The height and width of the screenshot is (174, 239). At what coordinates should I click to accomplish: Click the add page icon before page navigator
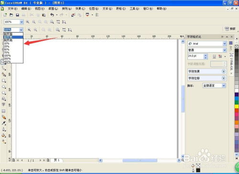point(13,160)
